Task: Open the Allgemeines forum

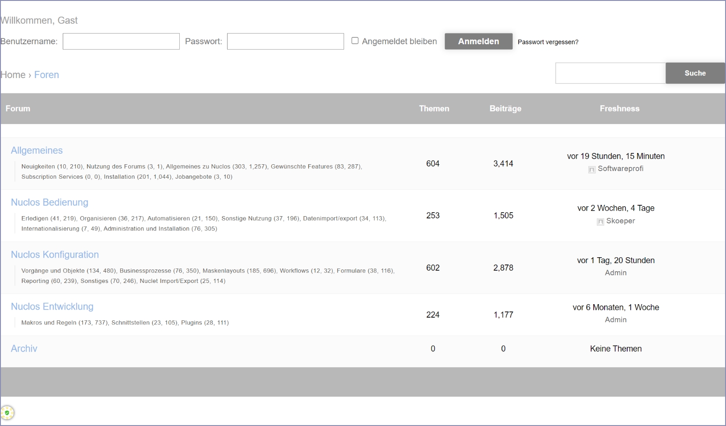Action: pyautogui.click(x=37, y=150)
